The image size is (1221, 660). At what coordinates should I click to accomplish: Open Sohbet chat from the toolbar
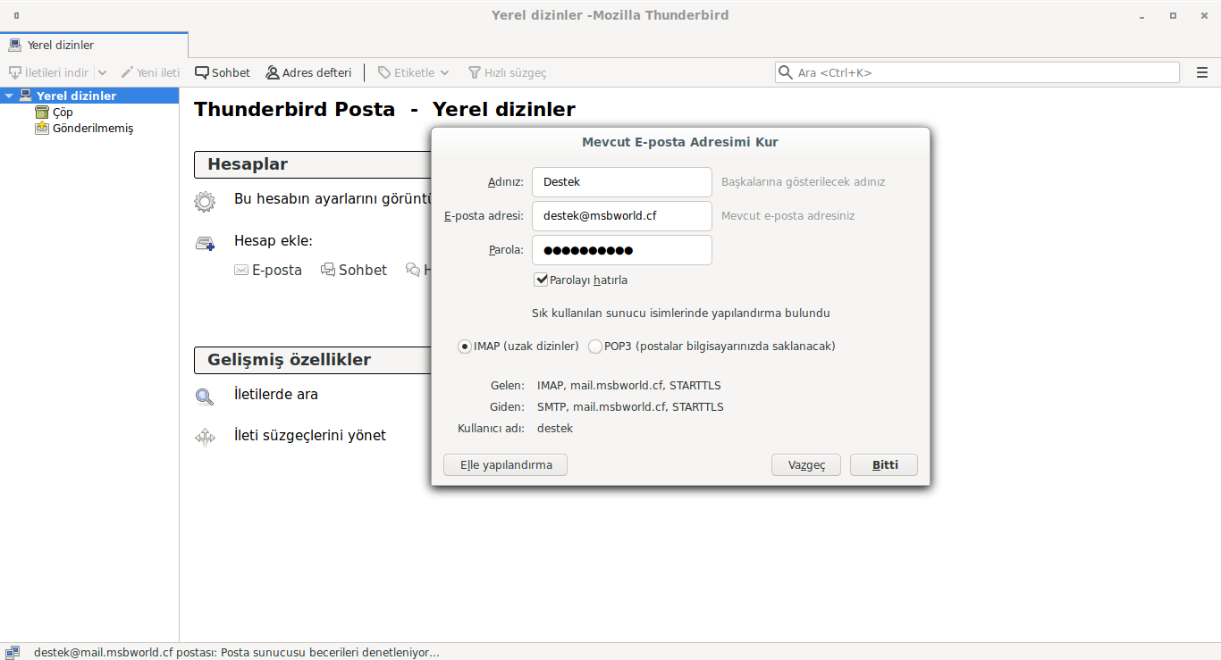[x=223, y=72]
